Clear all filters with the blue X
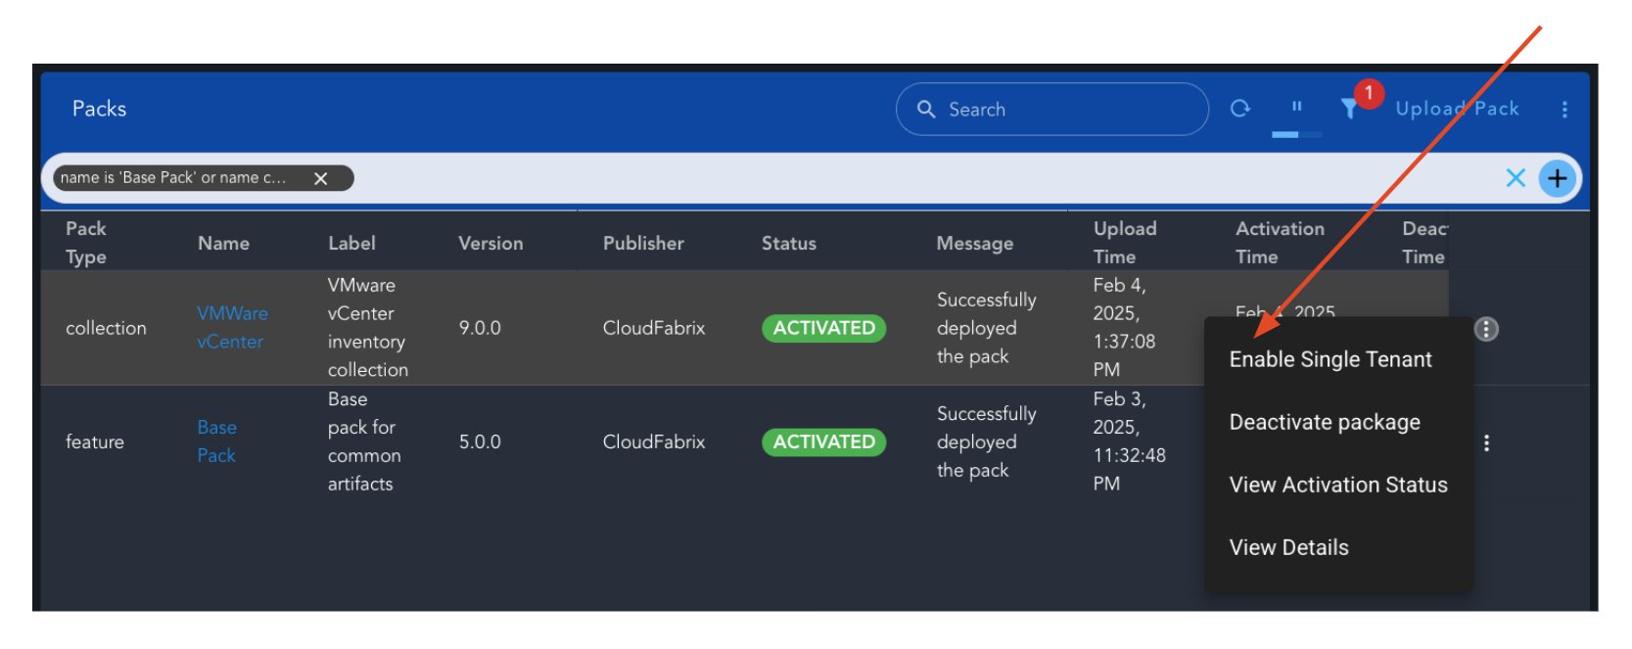This screenshot has height=649, width=1632. click(1515, 178)
